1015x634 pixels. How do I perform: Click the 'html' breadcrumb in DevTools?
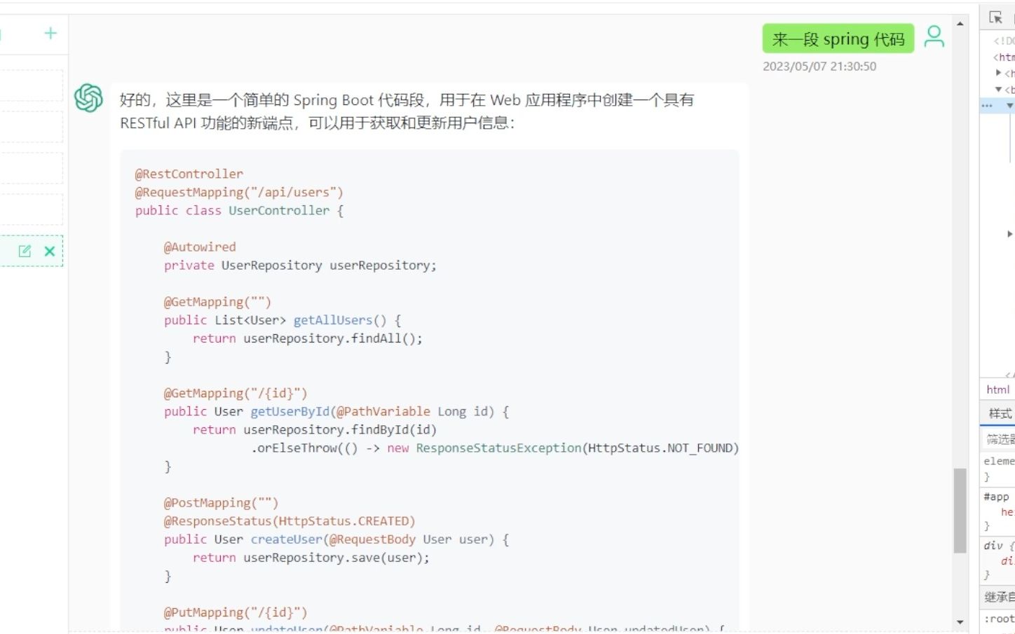[x=998, y=390]
